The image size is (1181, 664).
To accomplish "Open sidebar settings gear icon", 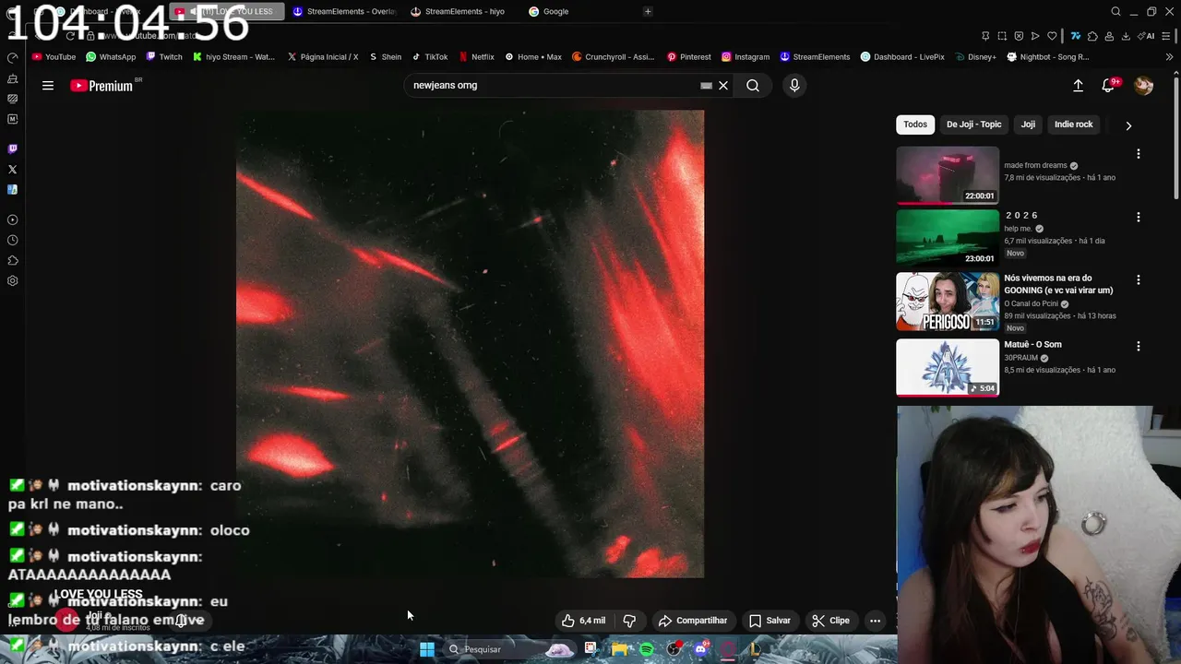I will coord(12,280).
